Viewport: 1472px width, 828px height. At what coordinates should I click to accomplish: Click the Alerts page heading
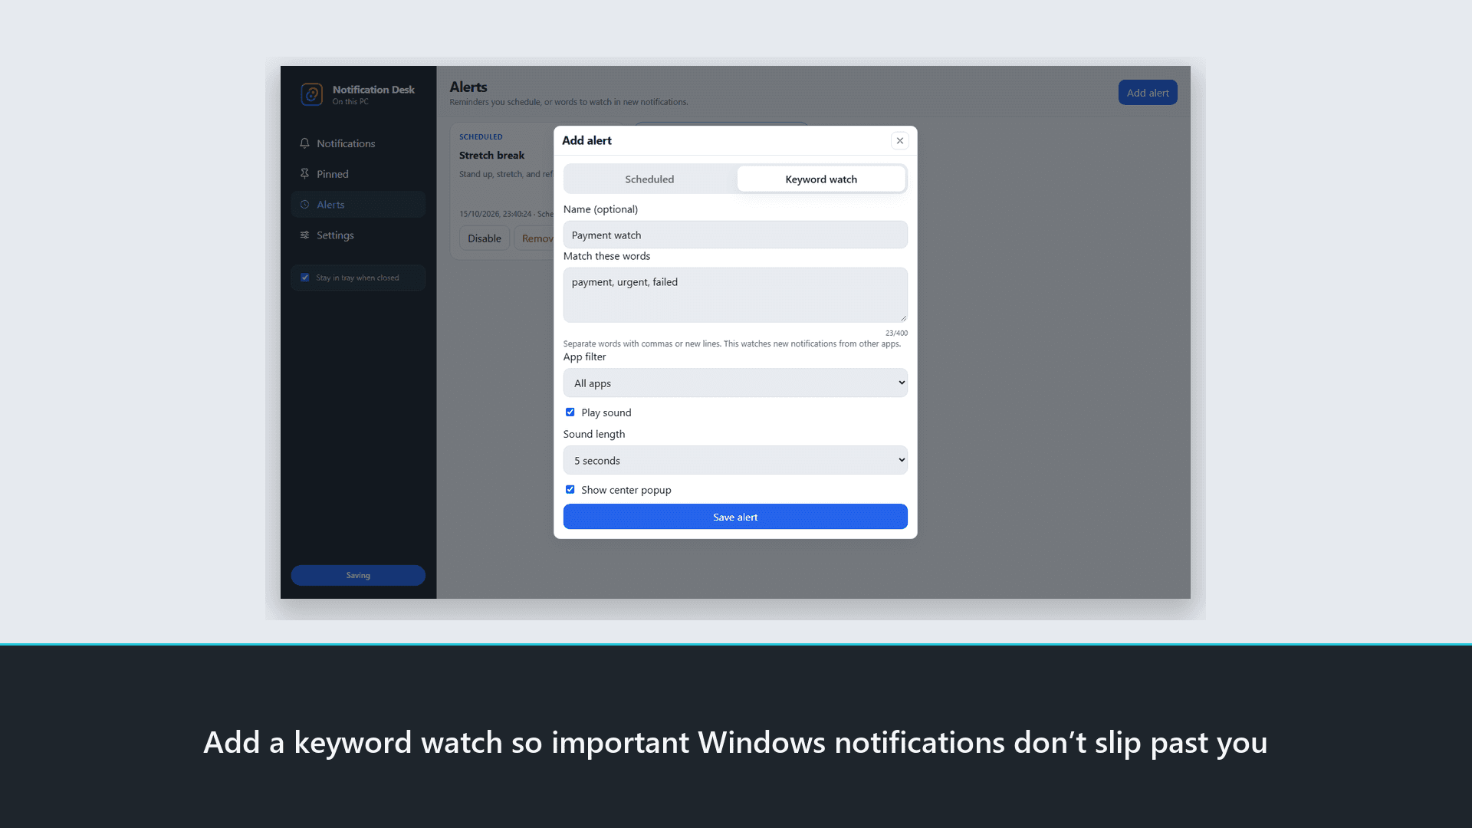[x=468, y=87]
